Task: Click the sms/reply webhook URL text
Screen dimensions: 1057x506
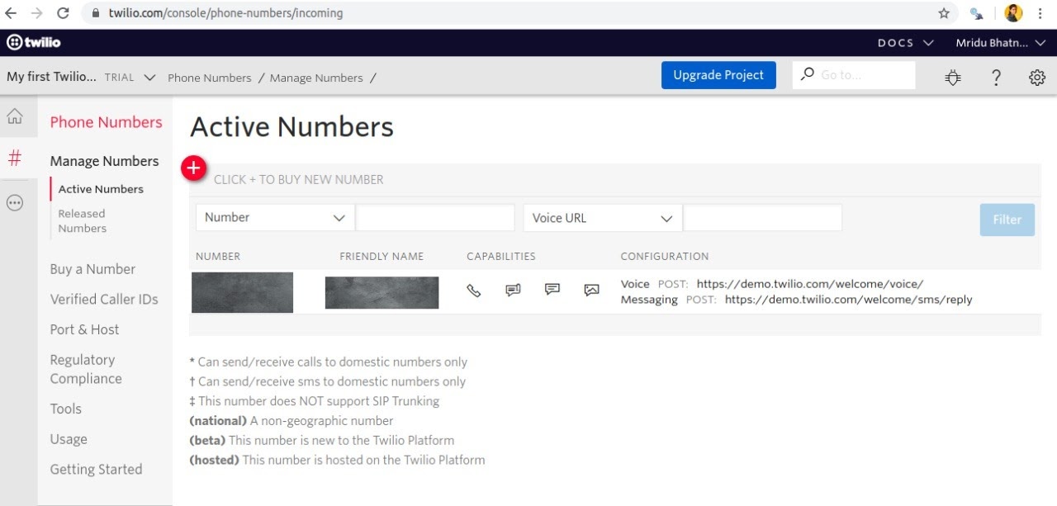Action: pos(848,300)
